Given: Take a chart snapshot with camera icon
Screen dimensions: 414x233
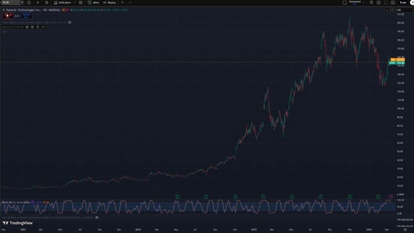Looking at the screenshot, I should 393,2.
